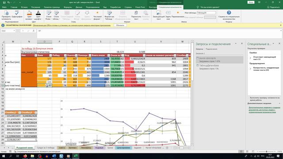This screenshot has height=159, width=283.
Task: Close the Queries and Connections (Запросы и подключения) pane
Action: pyautogui.click(x=242, y=44)
